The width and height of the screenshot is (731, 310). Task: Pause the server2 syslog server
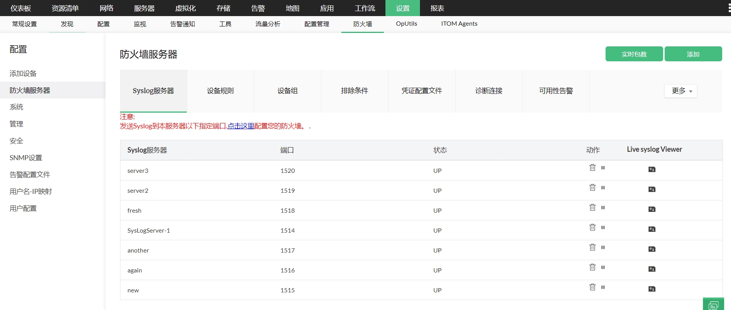[603, 188]
